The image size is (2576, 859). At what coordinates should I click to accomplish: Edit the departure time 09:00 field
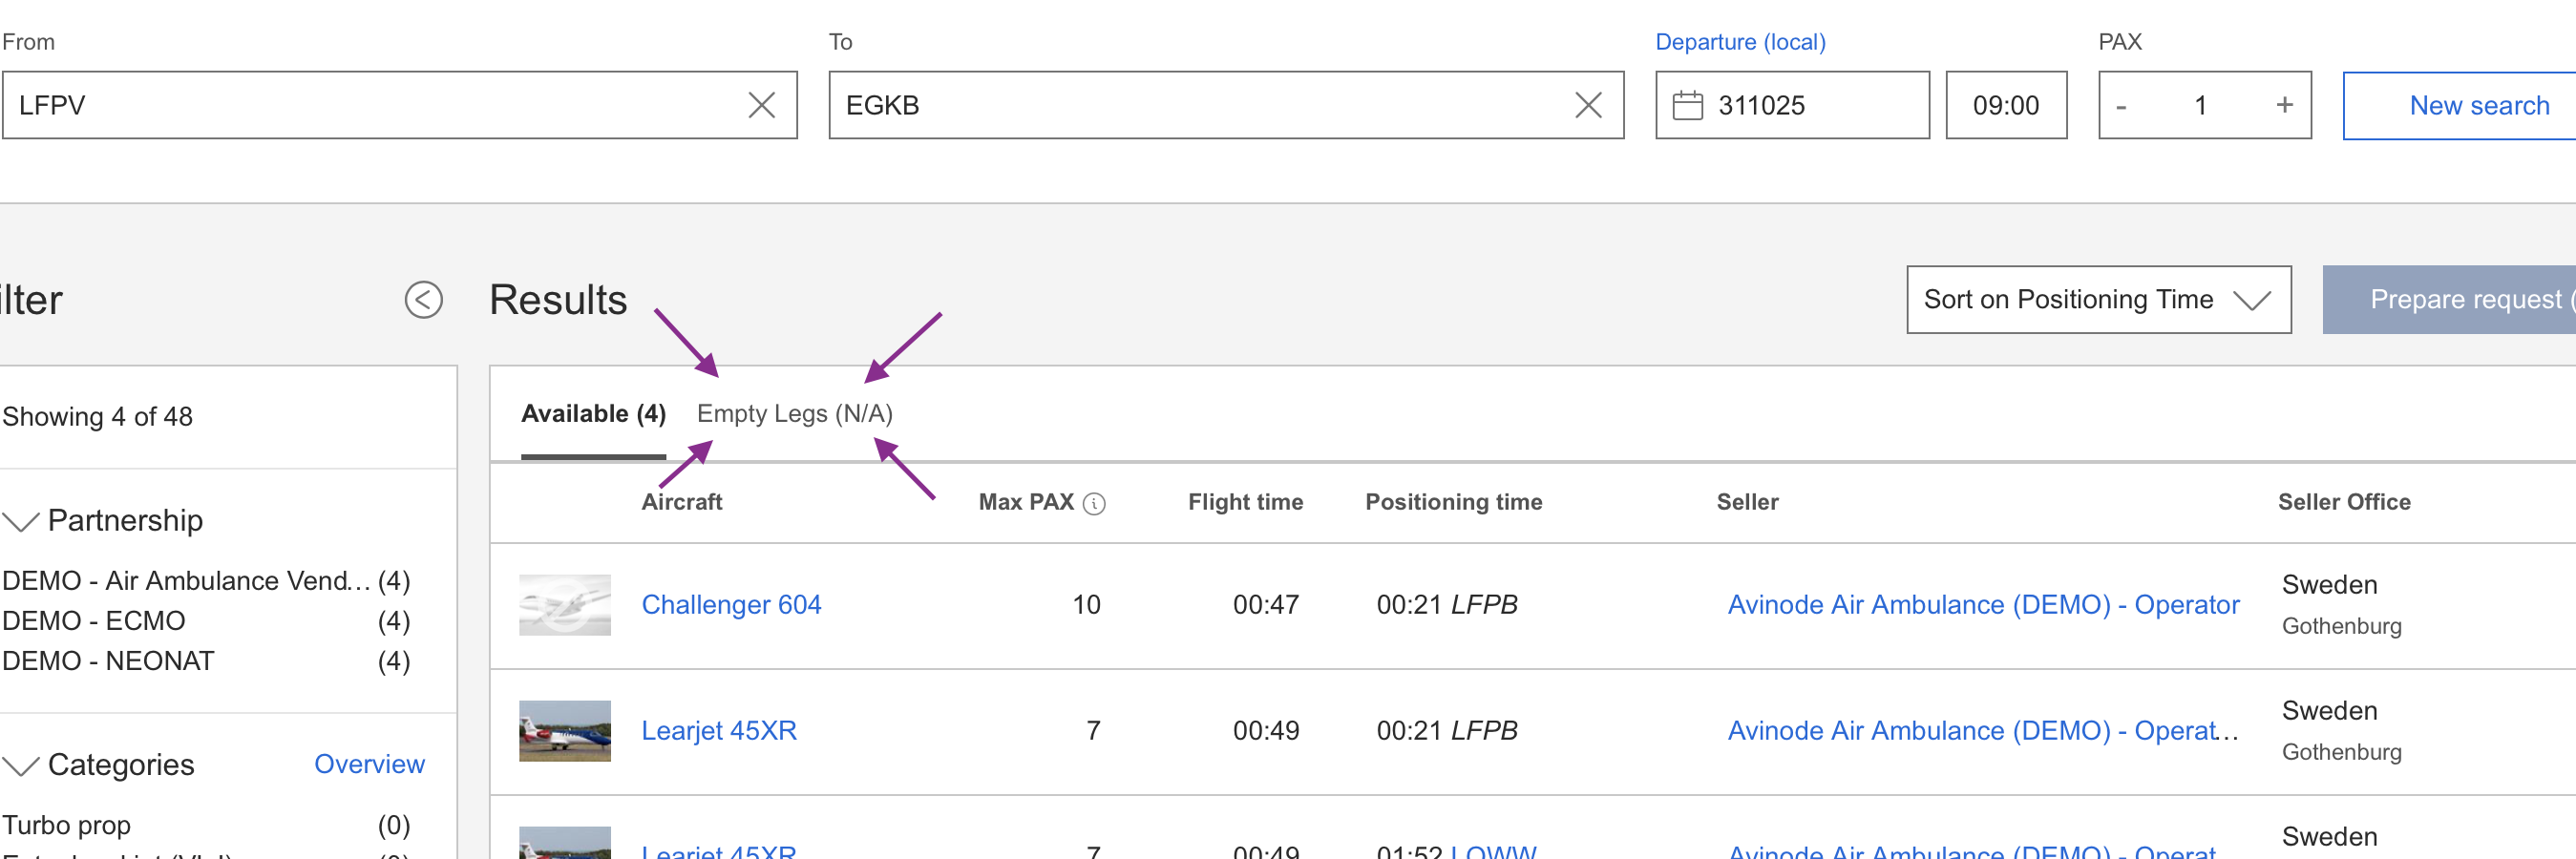(2005, 105)
